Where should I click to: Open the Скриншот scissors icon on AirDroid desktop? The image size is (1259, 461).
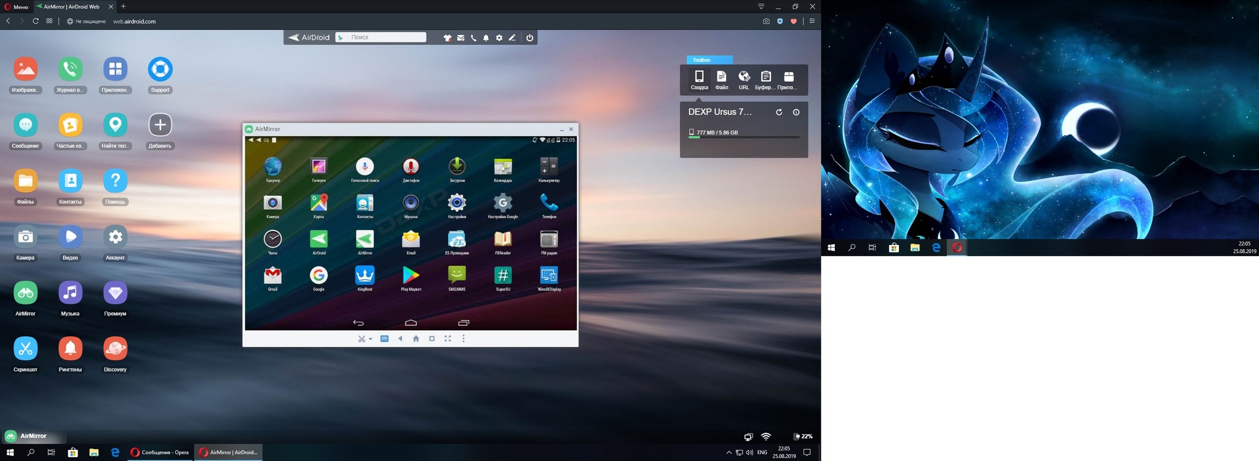(x=26, y=349)
